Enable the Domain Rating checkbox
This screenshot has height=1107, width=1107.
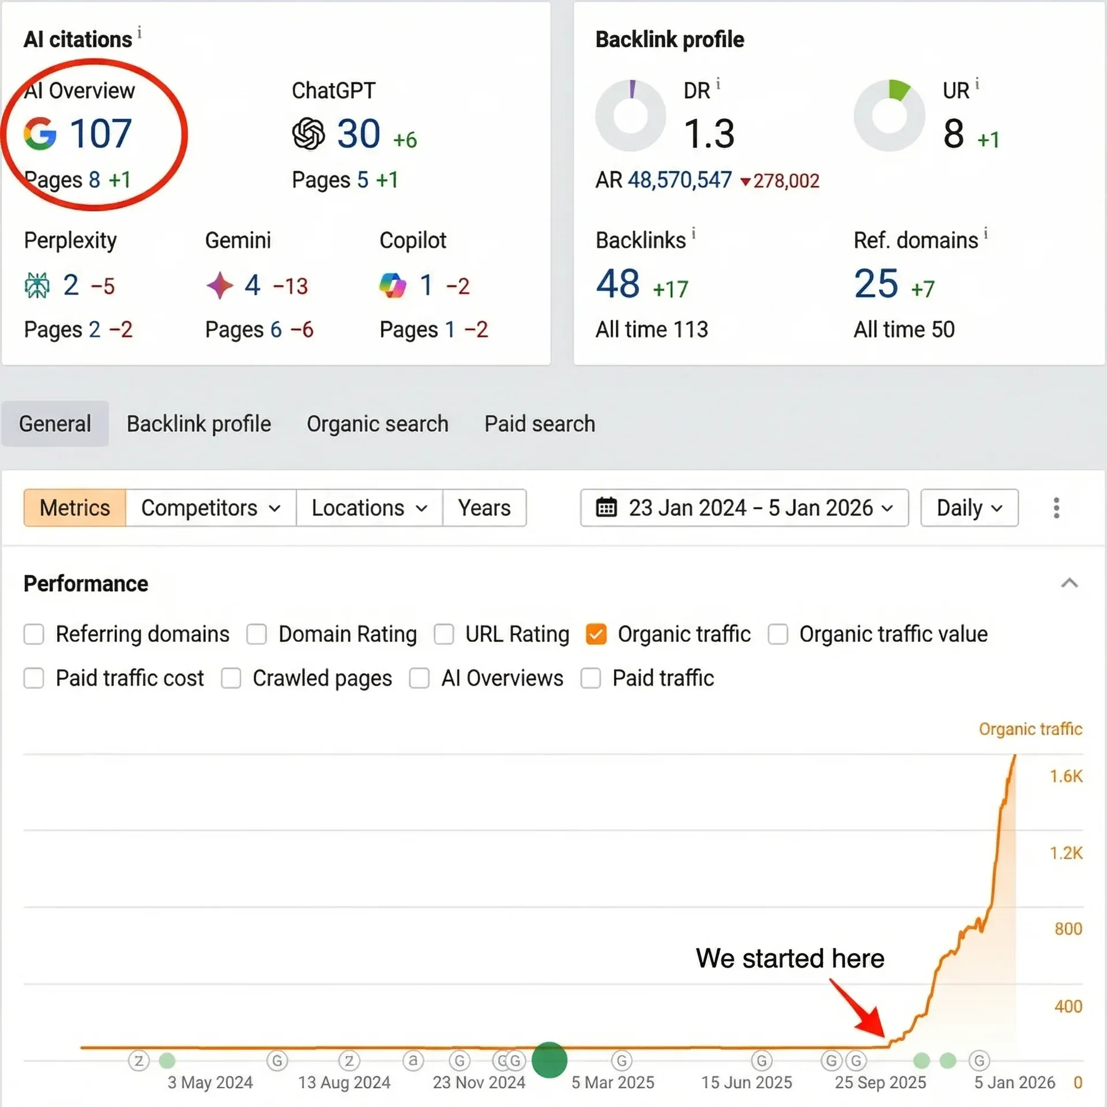pos(257,634)
